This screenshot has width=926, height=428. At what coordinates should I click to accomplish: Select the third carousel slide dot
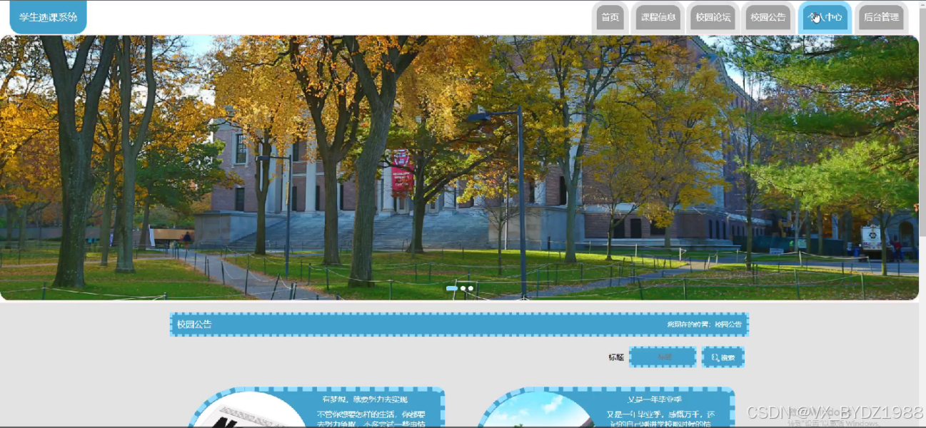[x=470, y=288]
